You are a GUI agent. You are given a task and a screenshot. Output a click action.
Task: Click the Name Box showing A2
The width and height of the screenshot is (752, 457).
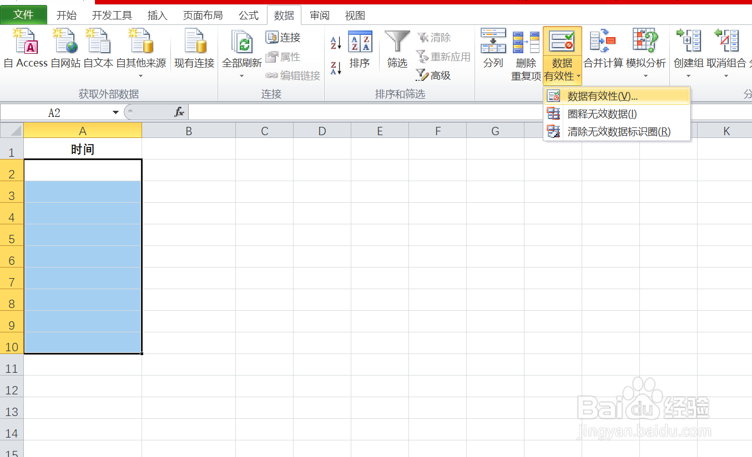(x=54, y=112)
